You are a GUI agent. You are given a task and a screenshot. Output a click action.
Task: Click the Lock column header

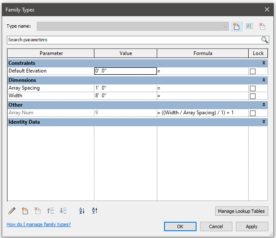click(x=258, y=53)
